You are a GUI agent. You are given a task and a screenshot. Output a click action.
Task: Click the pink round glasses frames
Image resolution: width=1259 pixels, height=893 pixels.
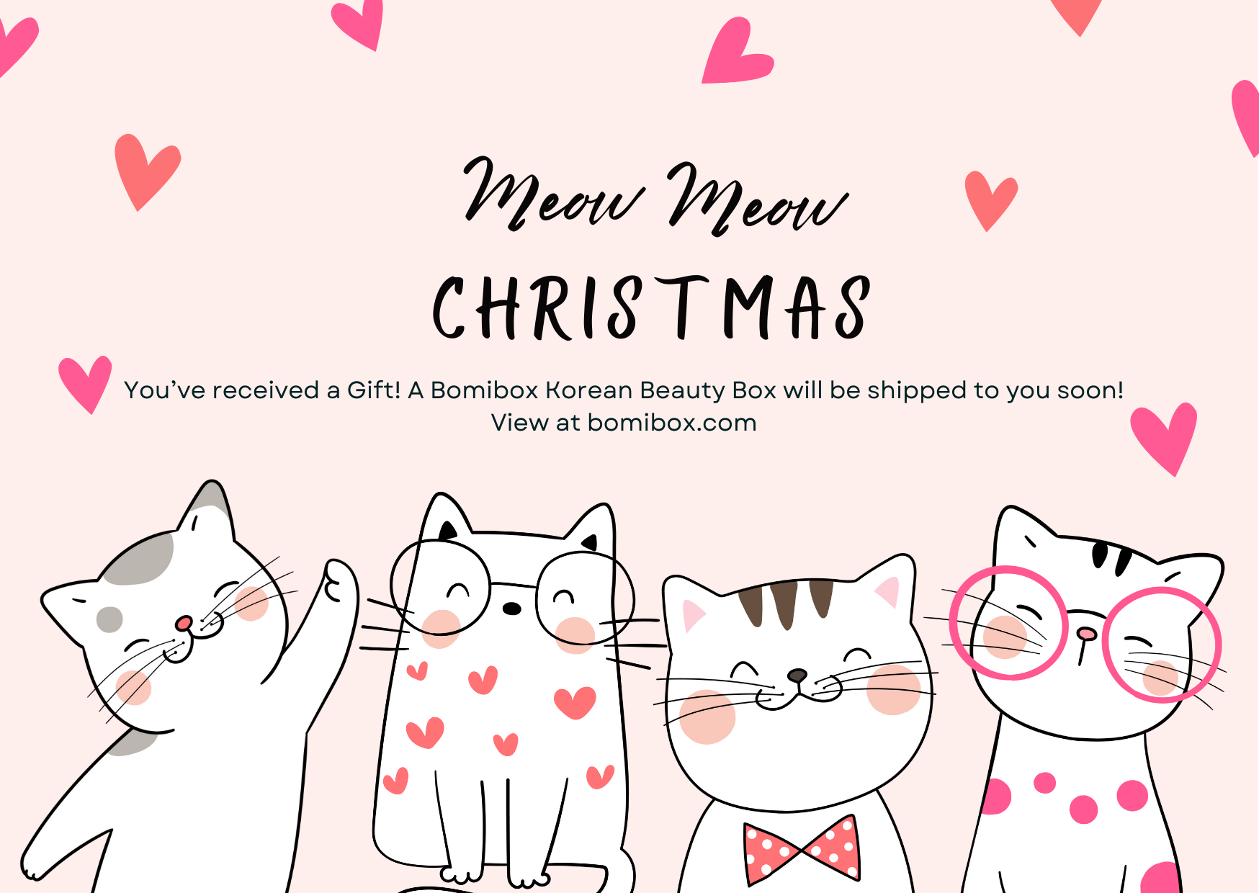tap(1085, 634)
